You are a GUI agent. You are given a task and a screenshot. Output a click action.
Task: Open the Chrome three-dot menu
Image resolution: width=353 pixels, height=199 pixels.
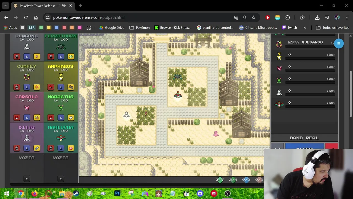(347, 17)
